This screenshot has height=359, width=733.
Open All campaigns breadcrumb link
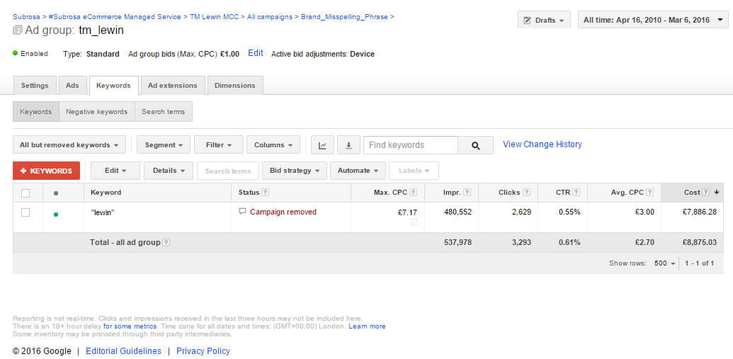(x=270, y=17)
